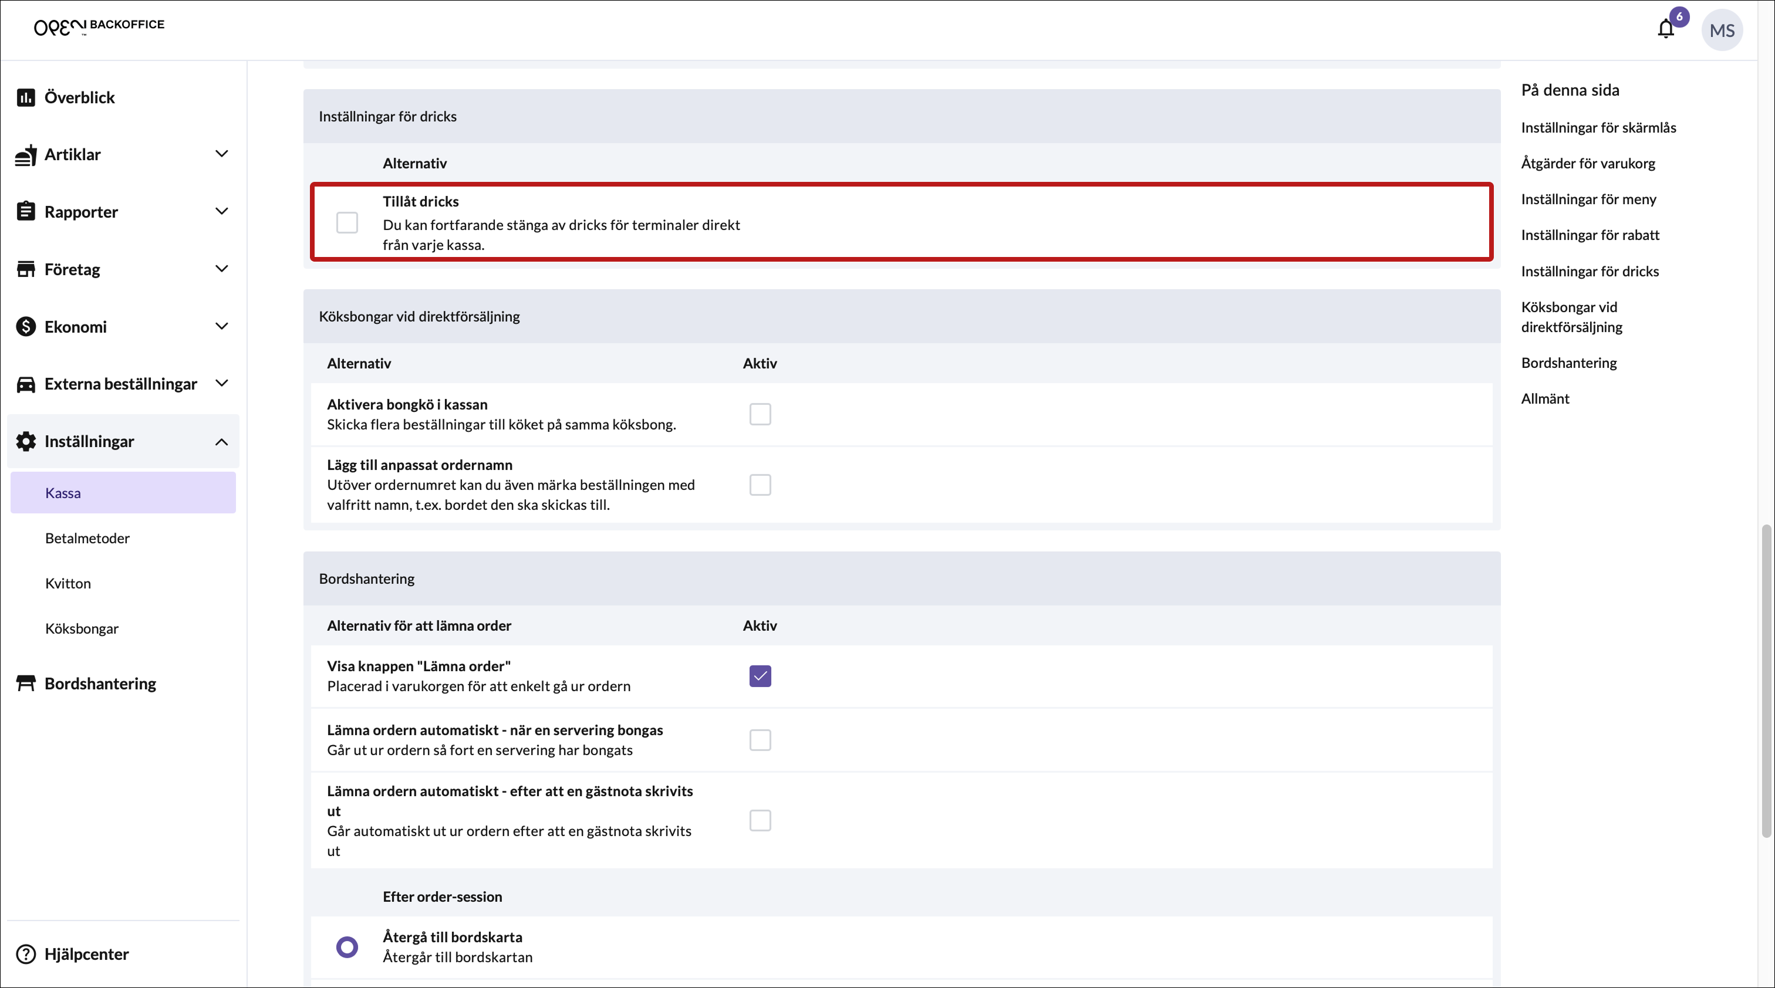1775x988 pixels.
Task: Open the Betalmetoder settings page
Action: tap(87, 539)
